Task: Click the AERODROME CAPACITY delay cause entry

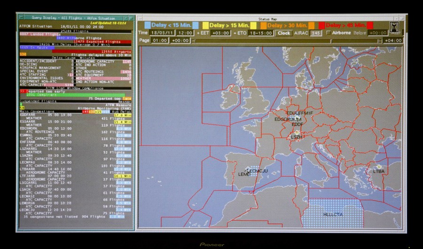Action: [103, 62]
